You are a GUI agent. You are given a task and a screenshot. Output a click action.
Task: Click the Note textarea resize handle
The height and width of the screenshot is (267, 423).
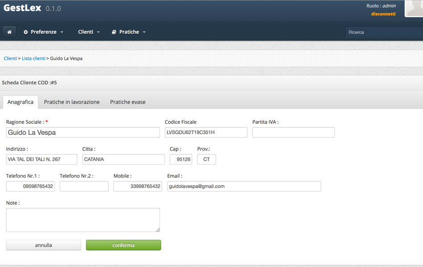click(x=158, y=230)
